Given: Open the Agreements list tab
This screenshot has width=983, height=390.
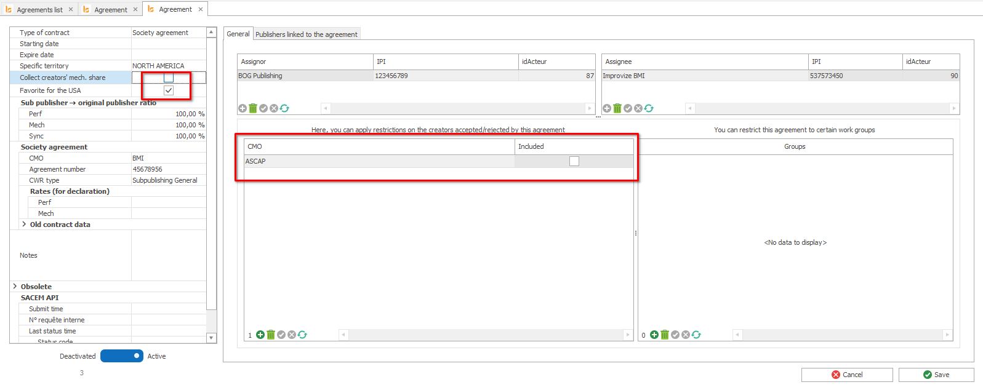Looking at the screenshot, I should click(x=39, y=9).
